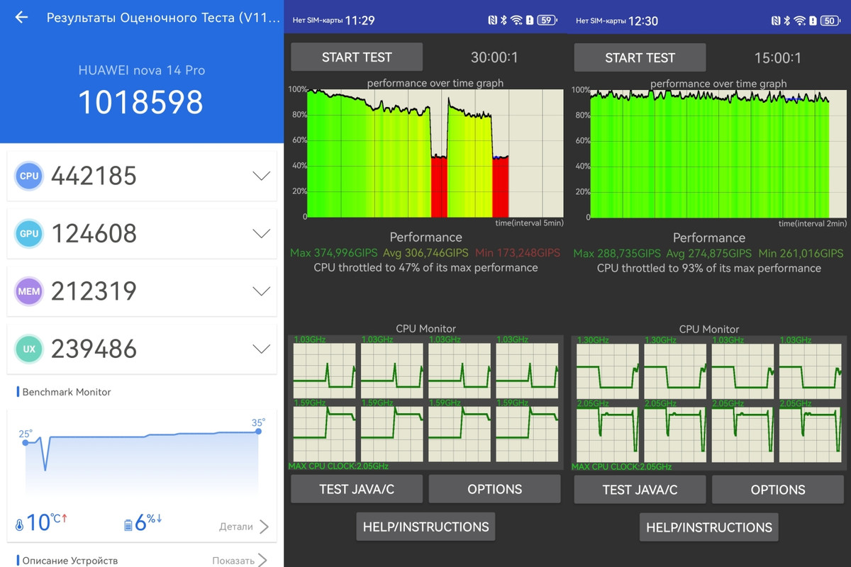The height and width of the screenshot is (567, 851).
Task: Tap NFC icon in the 12:30 status bar
Action: pos(777,21)
